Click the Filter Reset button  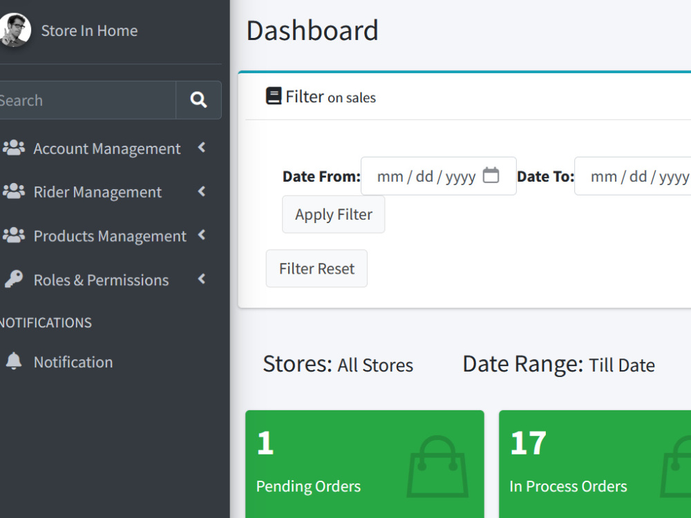(317, 269)
